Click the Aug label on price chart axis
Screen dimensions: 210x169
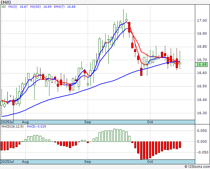tap(25, 122)
